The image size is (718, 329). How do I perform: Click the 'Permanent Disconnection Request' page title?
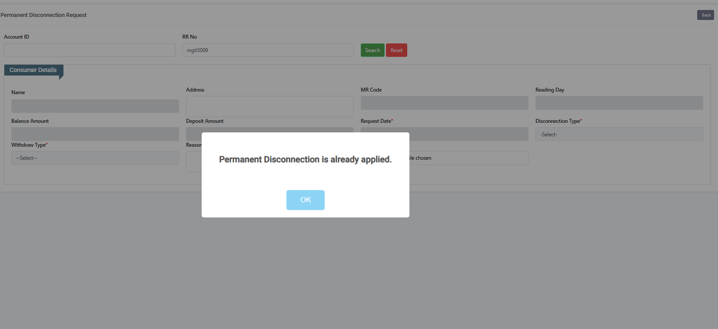[x=43, y=15]
